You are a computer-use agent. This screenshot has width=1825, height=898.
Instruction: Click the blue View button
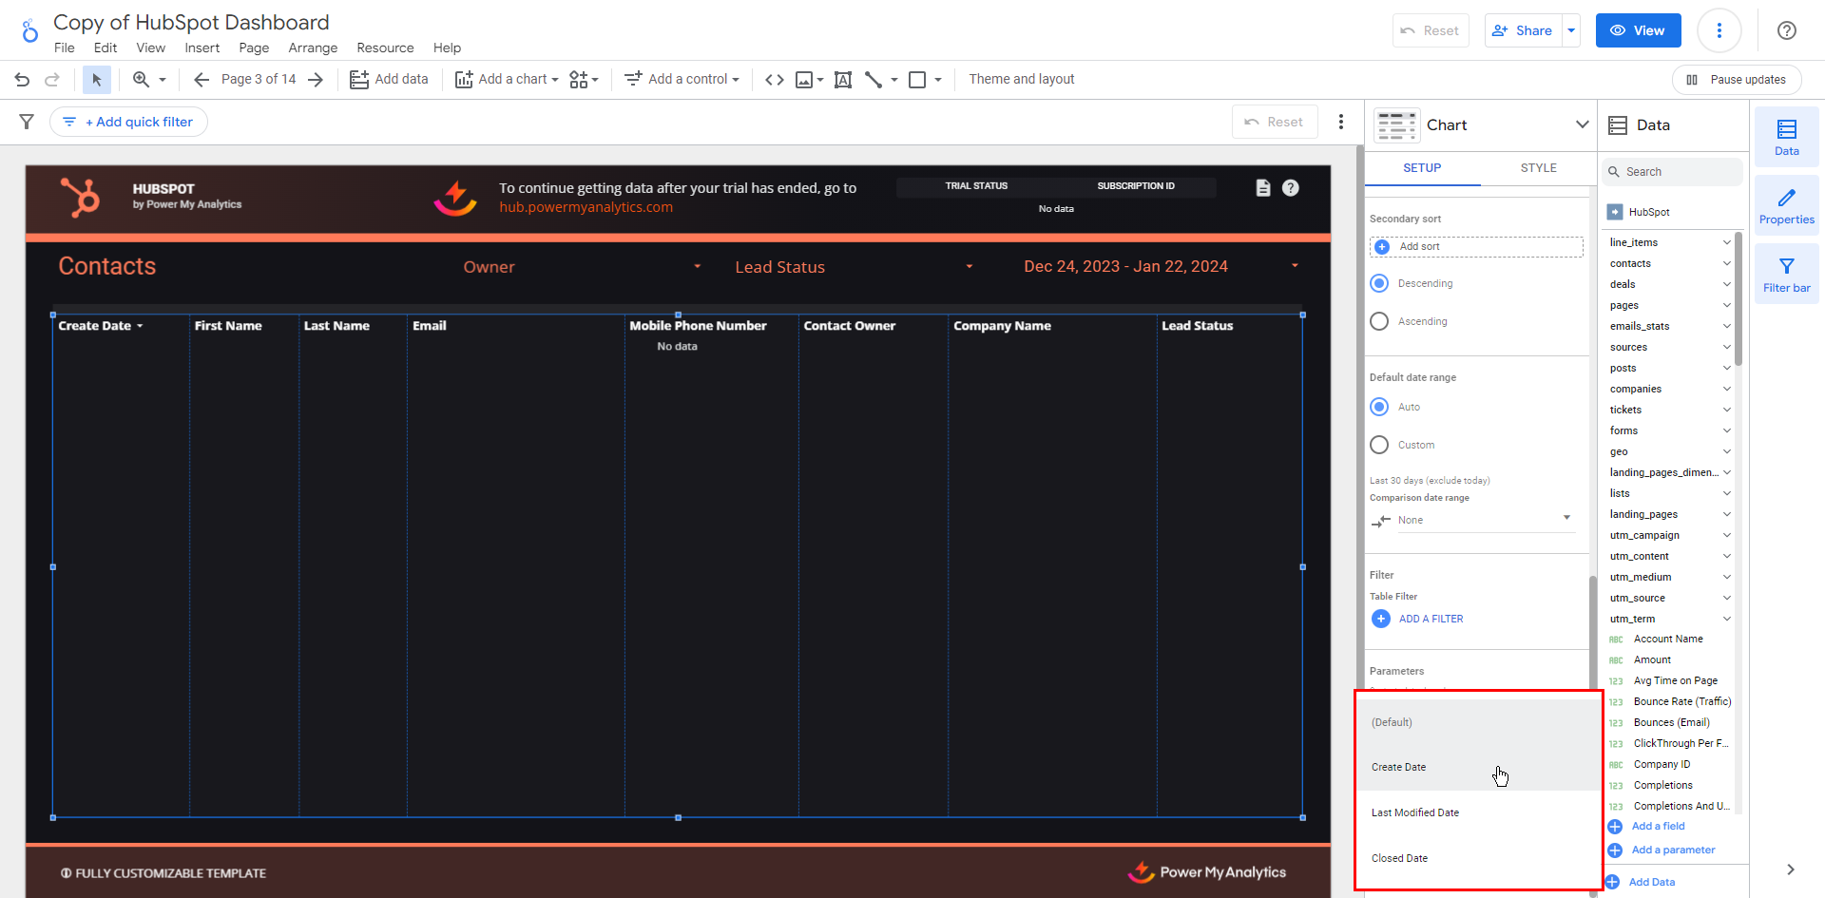click(x=1638, y=30)
